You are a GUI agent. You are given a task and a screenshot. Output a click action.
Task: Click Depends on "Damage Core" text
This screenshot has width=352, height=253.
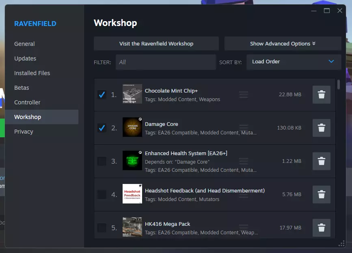pos(177,162)
